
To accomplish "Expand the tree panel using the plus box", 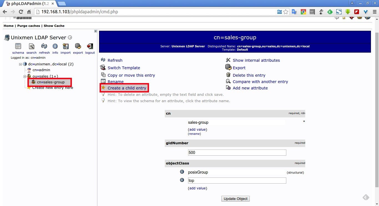I will (x=95, y=31).
